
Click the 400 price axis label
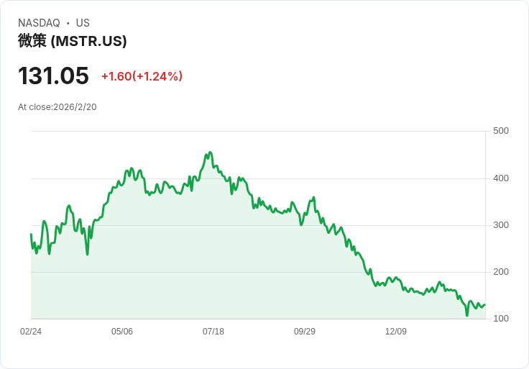pyautogui.click(x=501, y=178)
